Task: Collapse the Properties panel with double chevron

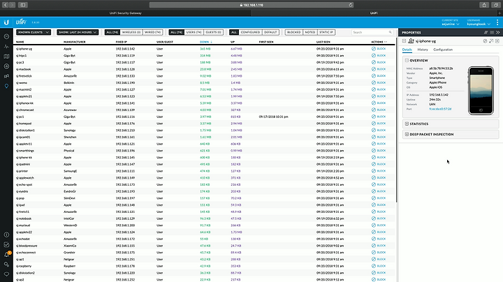Action: (498, 32)
